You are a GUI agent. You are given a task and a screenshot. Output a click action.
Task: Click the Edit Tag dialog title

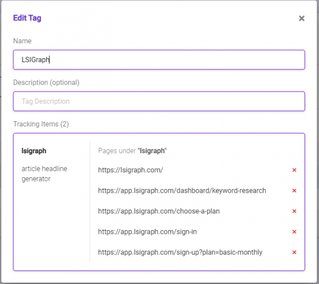[x=27, y=18]
